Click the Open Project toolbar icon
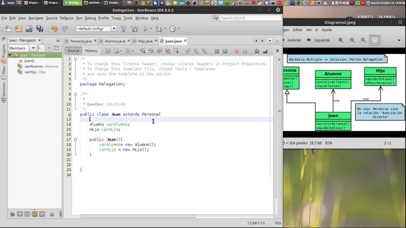This screenshot has width=406, height=228. 29,28
